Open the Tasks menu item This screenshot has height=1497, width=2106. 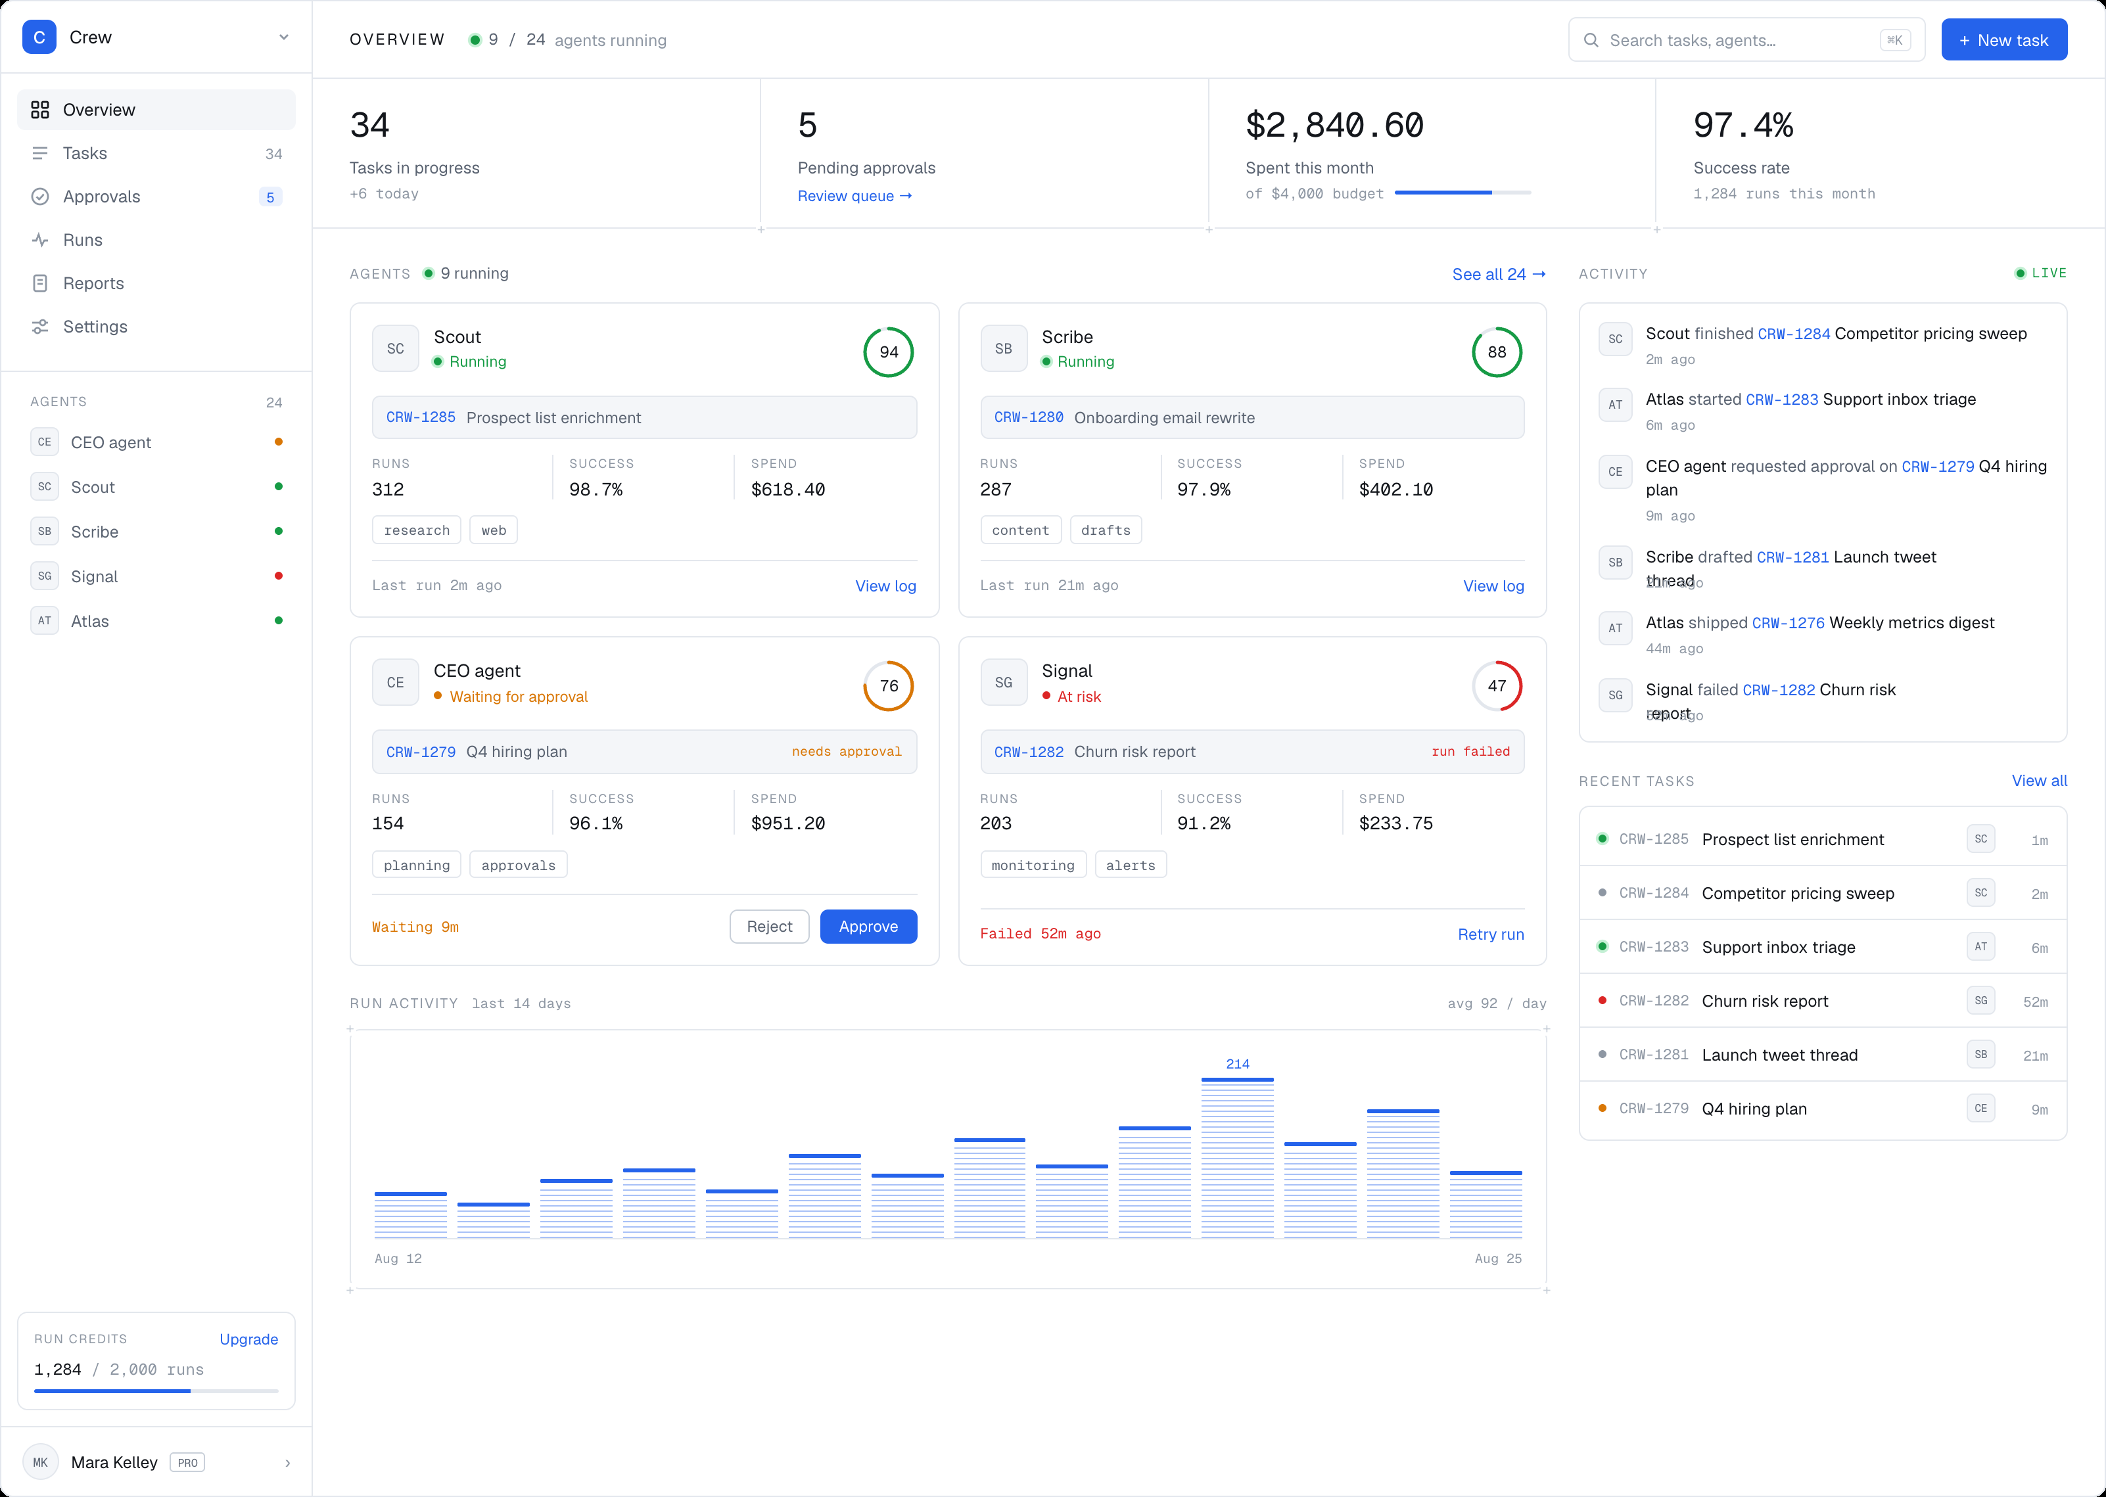pyautogui.click(x=156, y=153)
